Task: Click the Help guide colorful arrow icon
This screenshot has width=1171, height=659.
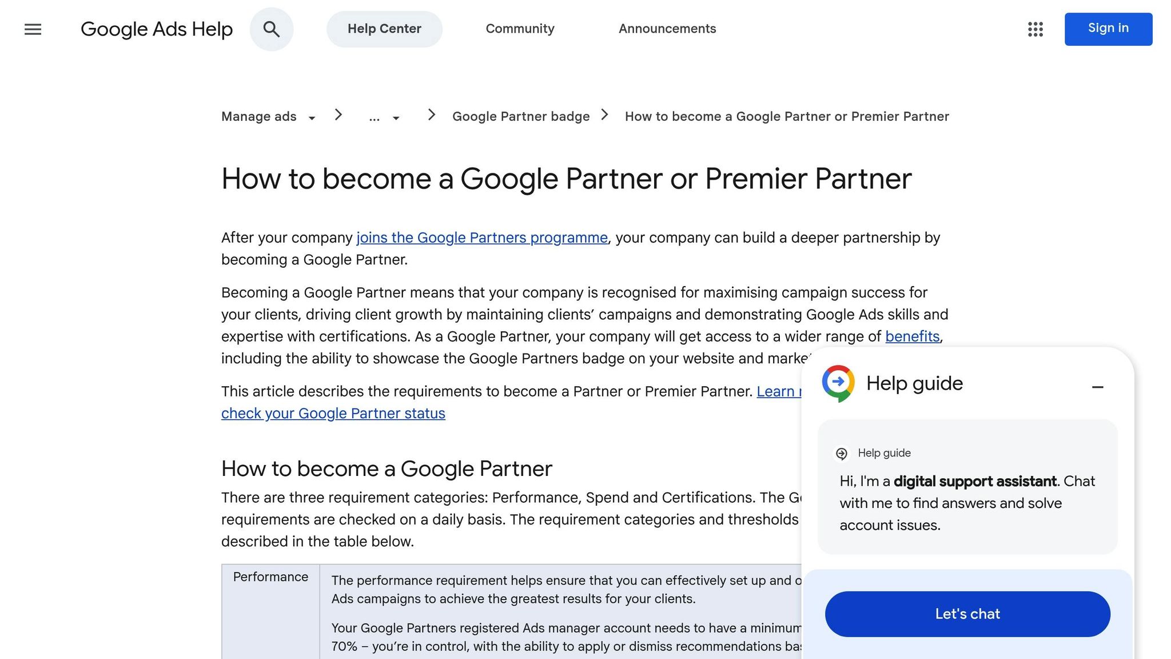Action: click(x=838, y=383)
